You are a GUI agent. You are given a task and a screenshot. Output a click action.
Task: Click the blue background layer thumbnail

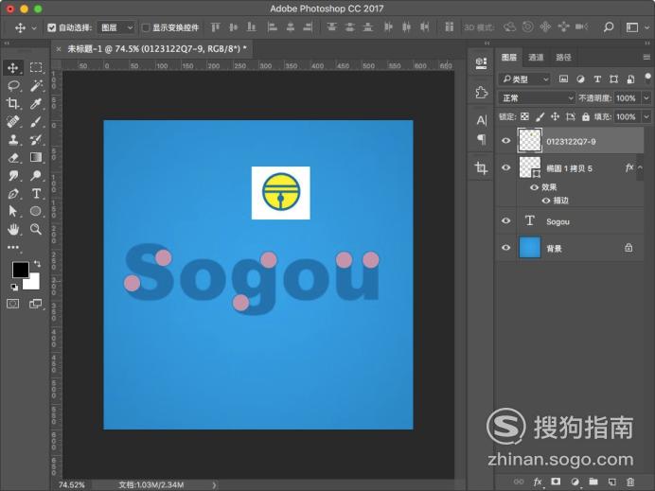point(530,247)
